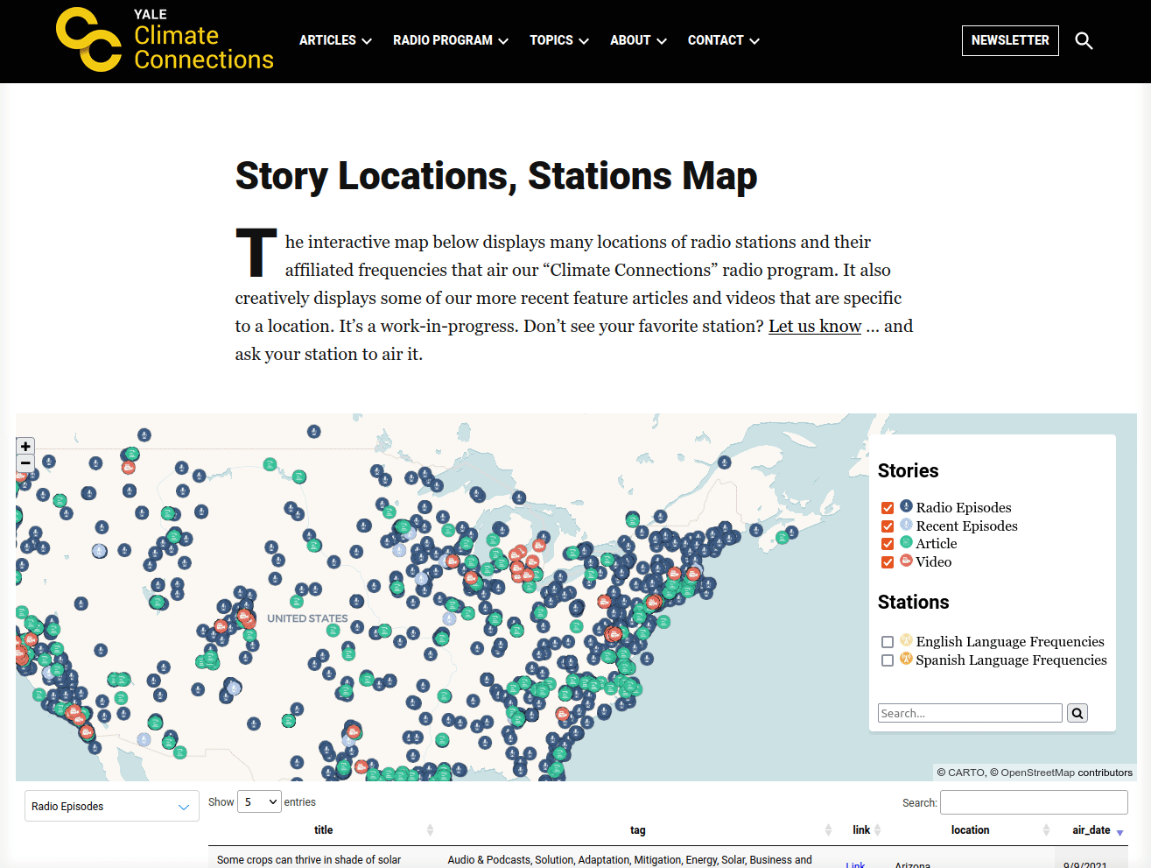Follow the "Let us know" link
This screenshot has height=868, width=1151.
click(x=814, y=327)
